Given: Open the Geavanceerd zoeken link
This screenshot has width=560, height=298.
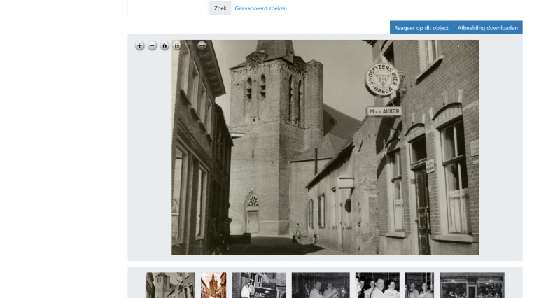Looking at the screenshot, I should pos(260,8).
